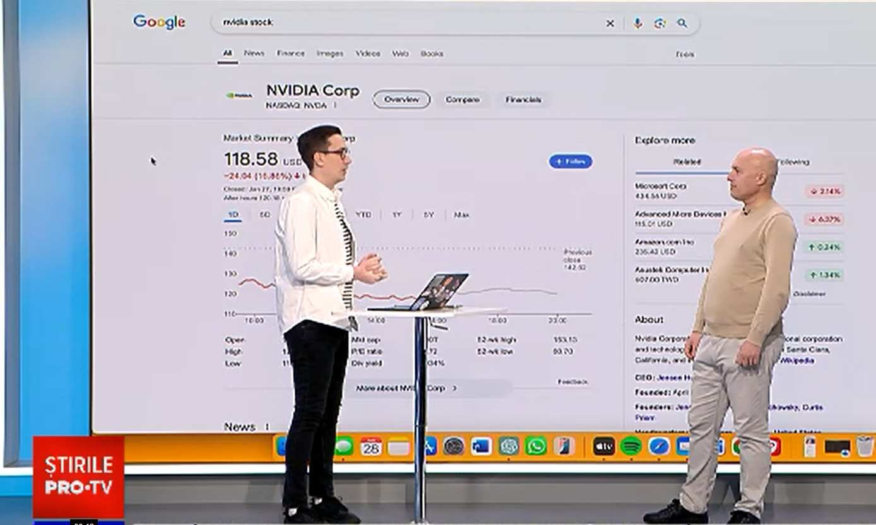Launch Spotify from the dock

[x=630, y=446]
